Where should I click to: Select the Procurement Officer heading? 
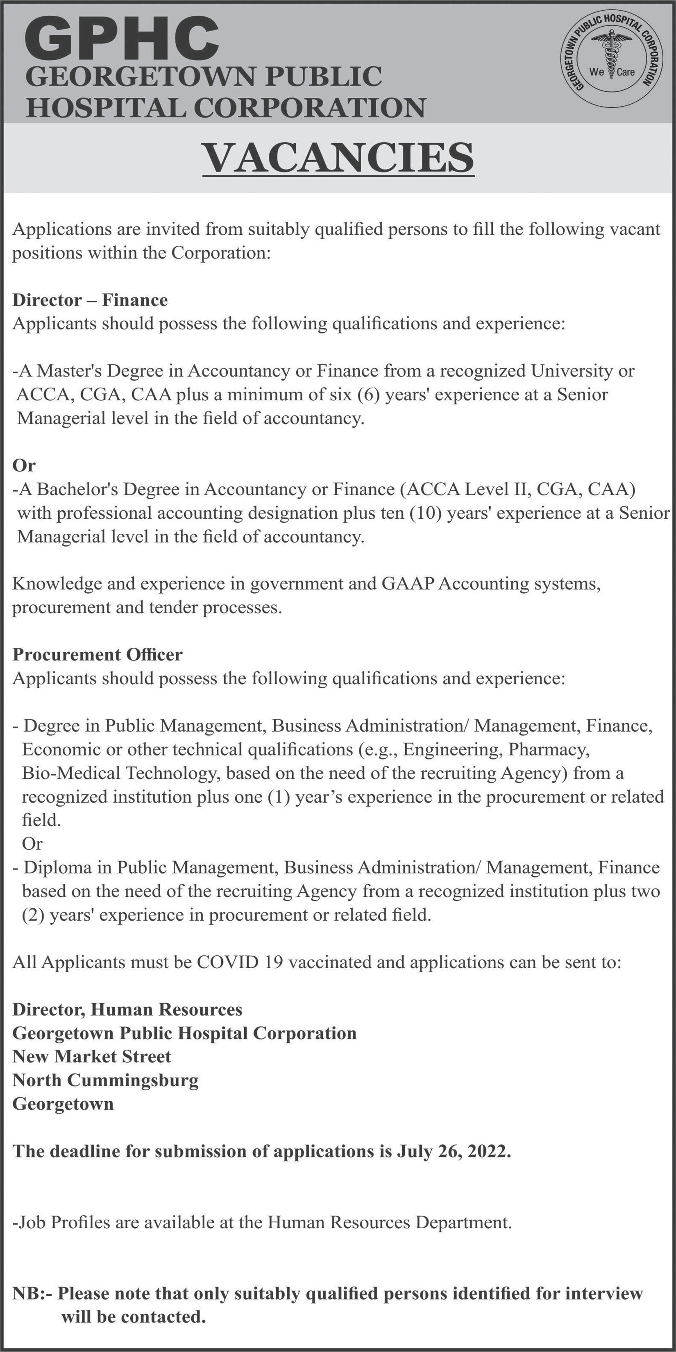click(98, 654)
